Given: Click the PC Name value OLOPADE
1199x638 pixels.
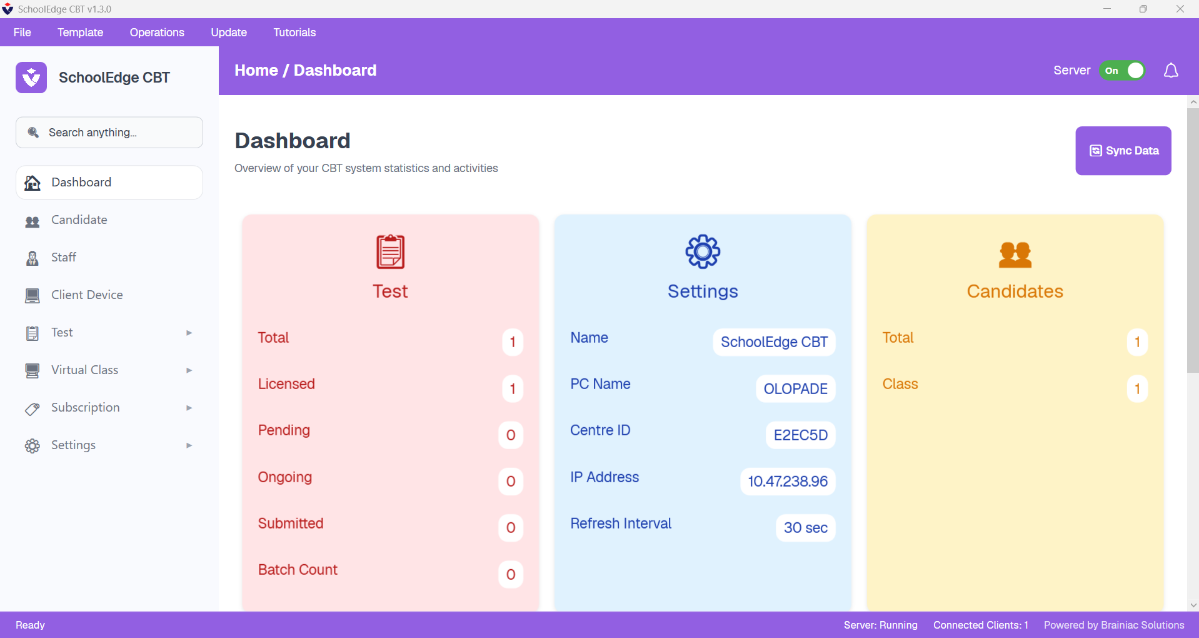Looking at the screenshot, I should point(796,389).
